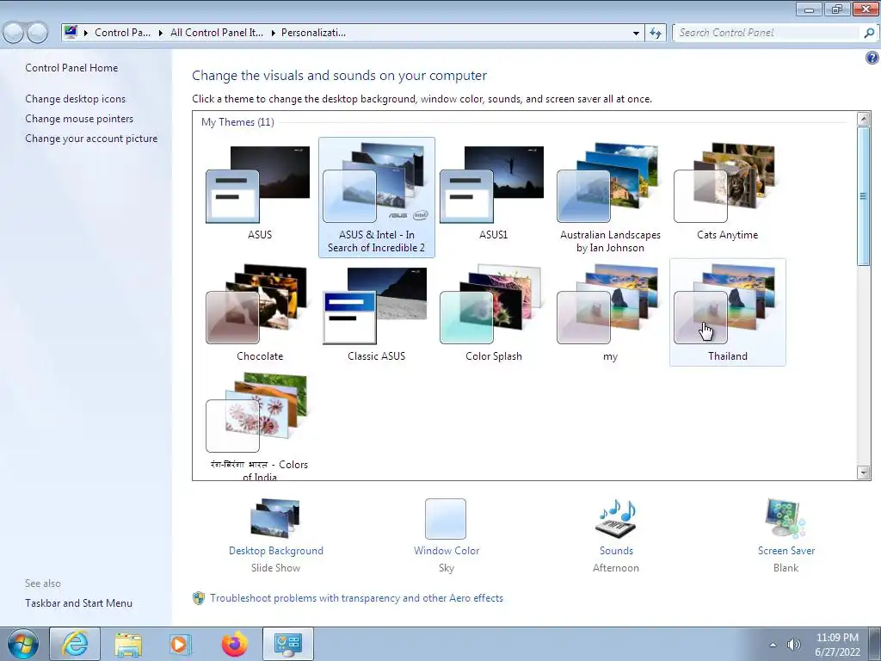Open Windows Media Player from taskbar
Viewport: 881px width, 661px height.
(x=181, y=644)
